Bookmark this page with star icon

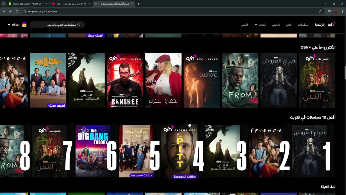click(320, 11)
